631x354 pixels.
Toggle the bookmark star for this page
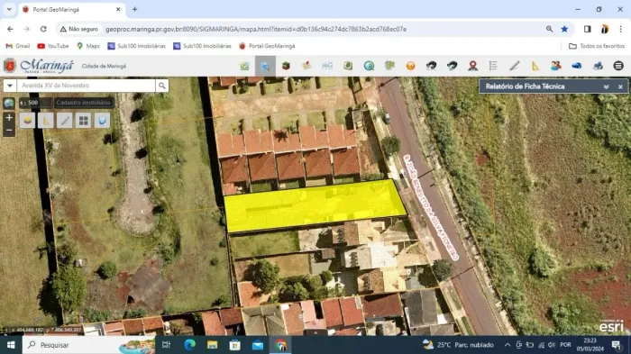(564, 29)
